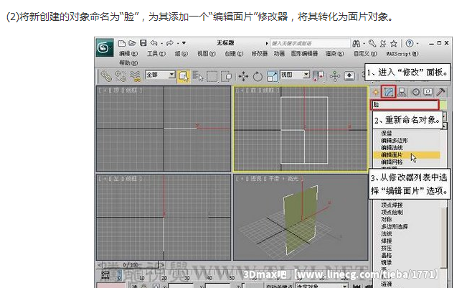Click the Select and Manipulate icon
467x288 pixels.
(x=335, y=76)
